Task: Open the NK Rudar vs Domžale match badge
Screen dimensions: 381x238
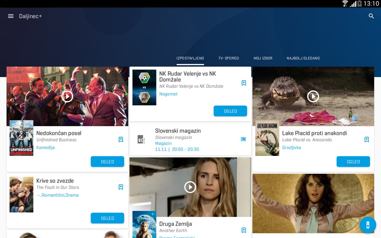Action: [144, 87]
